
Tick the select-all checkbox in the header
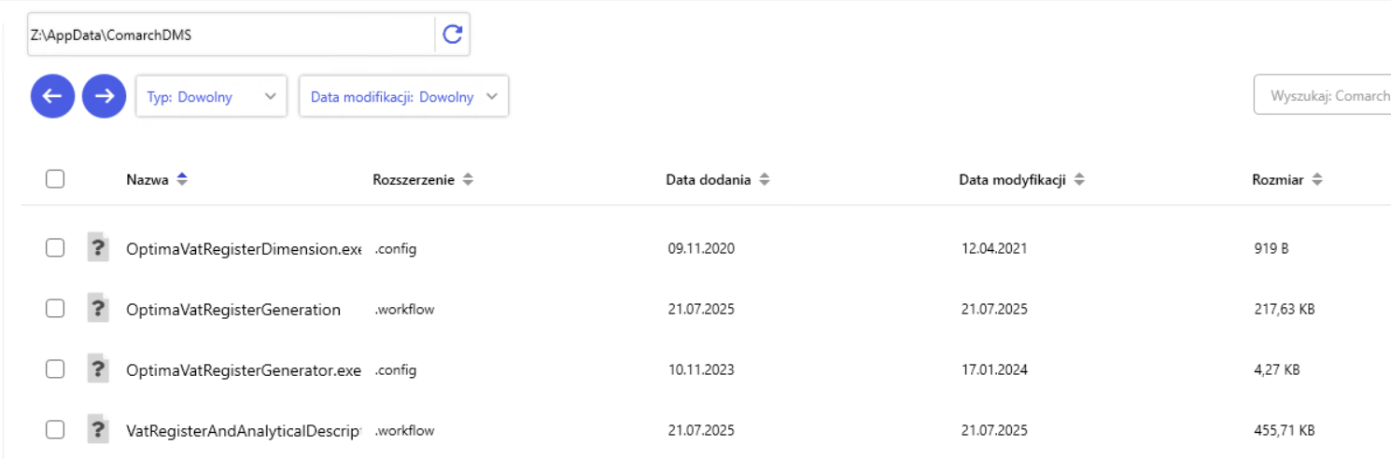click(x=55, y=179)
